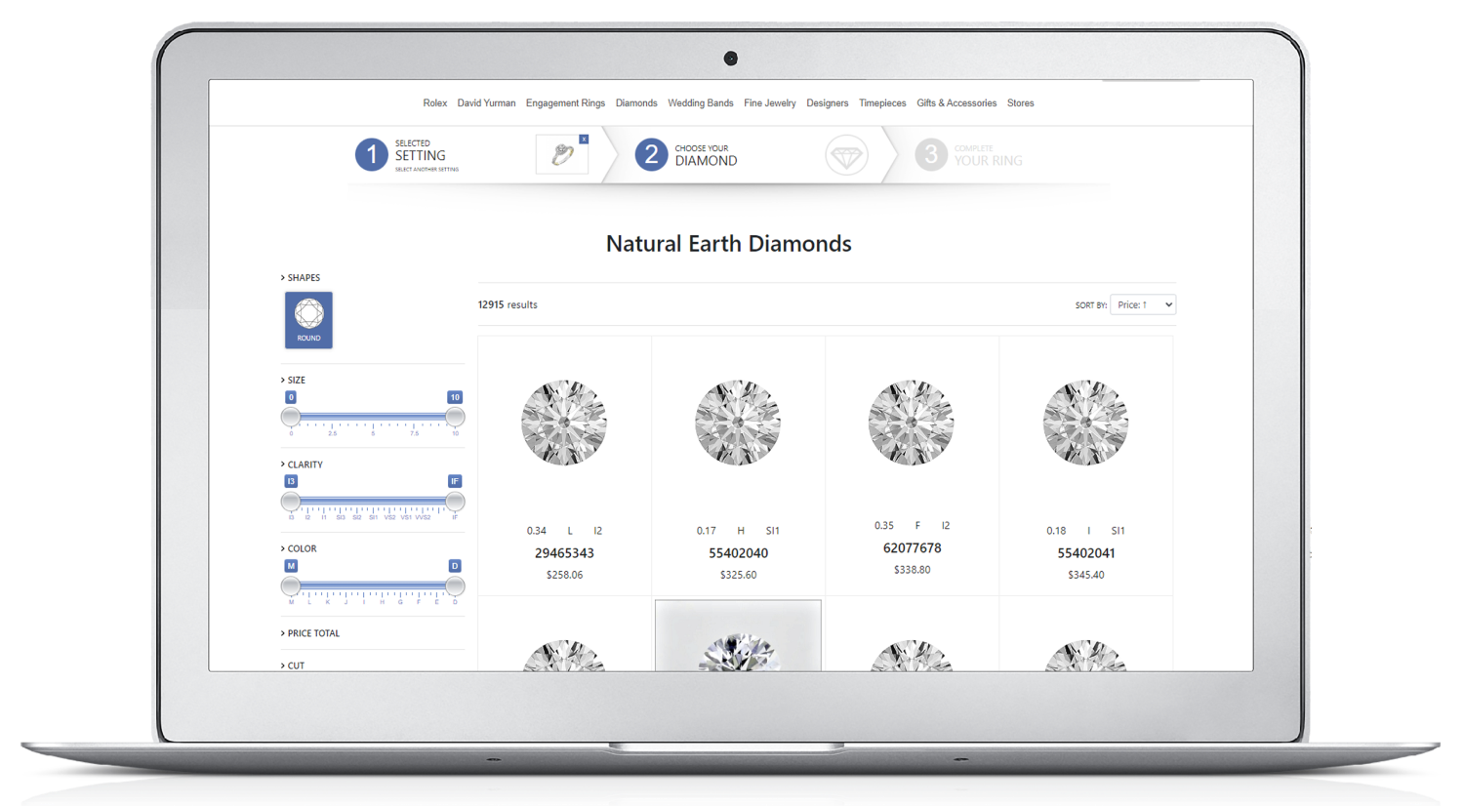Collapse the Color filter section
Viewport: 1464px width, 806px height.
pyautogui.click(x=299, y=549)
